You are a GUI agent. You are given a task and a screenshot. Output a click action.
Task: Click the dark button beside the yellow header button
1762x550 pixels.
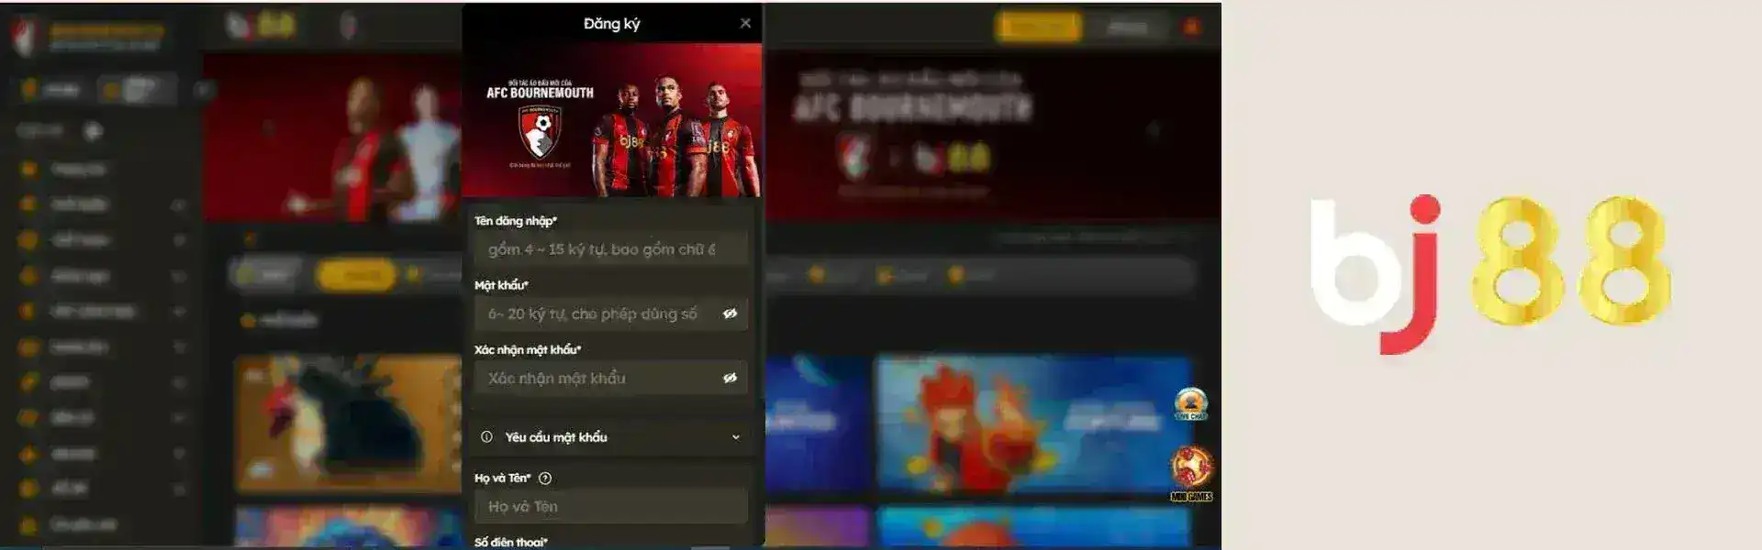click(x=1128, y=27)
